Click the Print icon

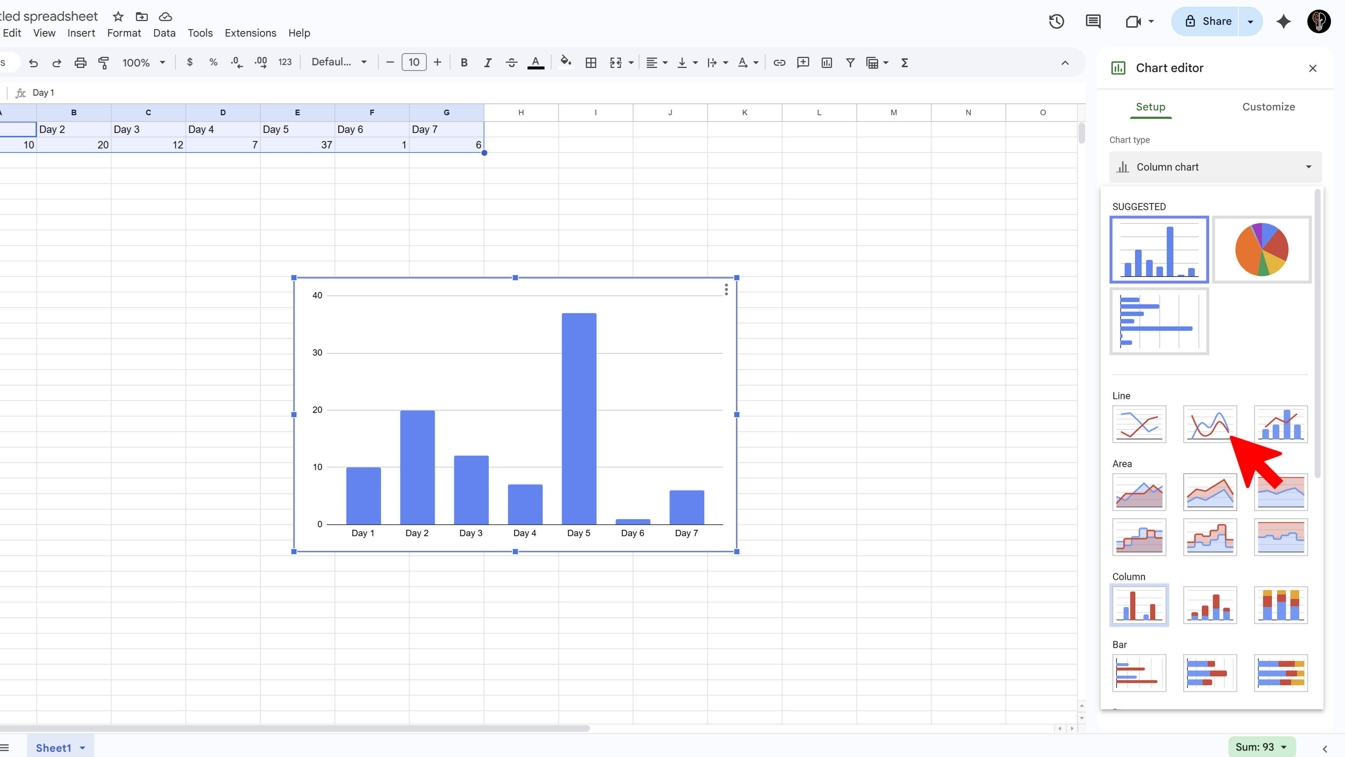80,62
